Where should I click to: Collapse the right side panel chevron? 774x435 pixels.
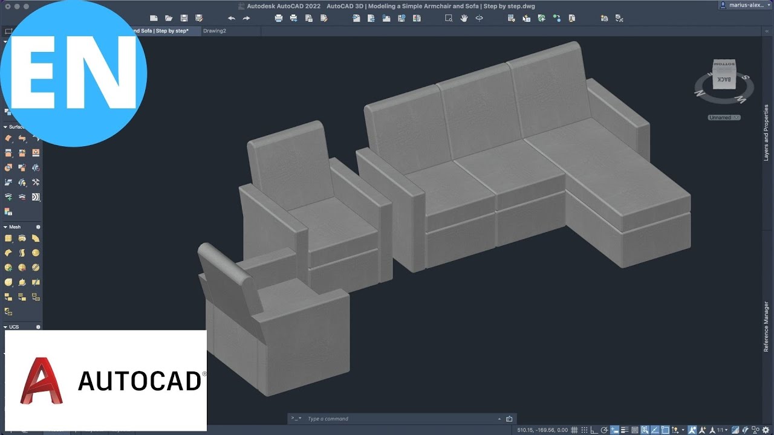[x=767, y=31]
